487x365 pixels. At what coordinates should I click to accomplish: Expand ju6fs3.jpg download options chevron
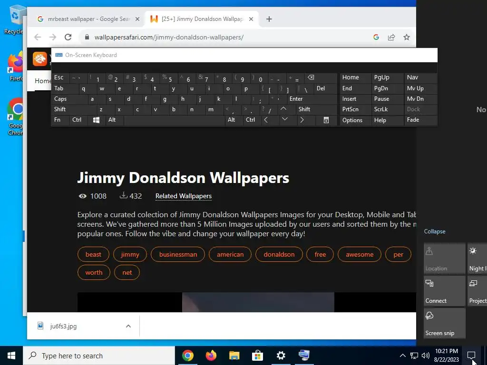[128, 326]
